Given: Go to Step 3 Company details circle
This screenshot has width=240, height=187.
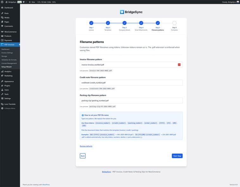Looking at the screenshot, I should 125,23.
